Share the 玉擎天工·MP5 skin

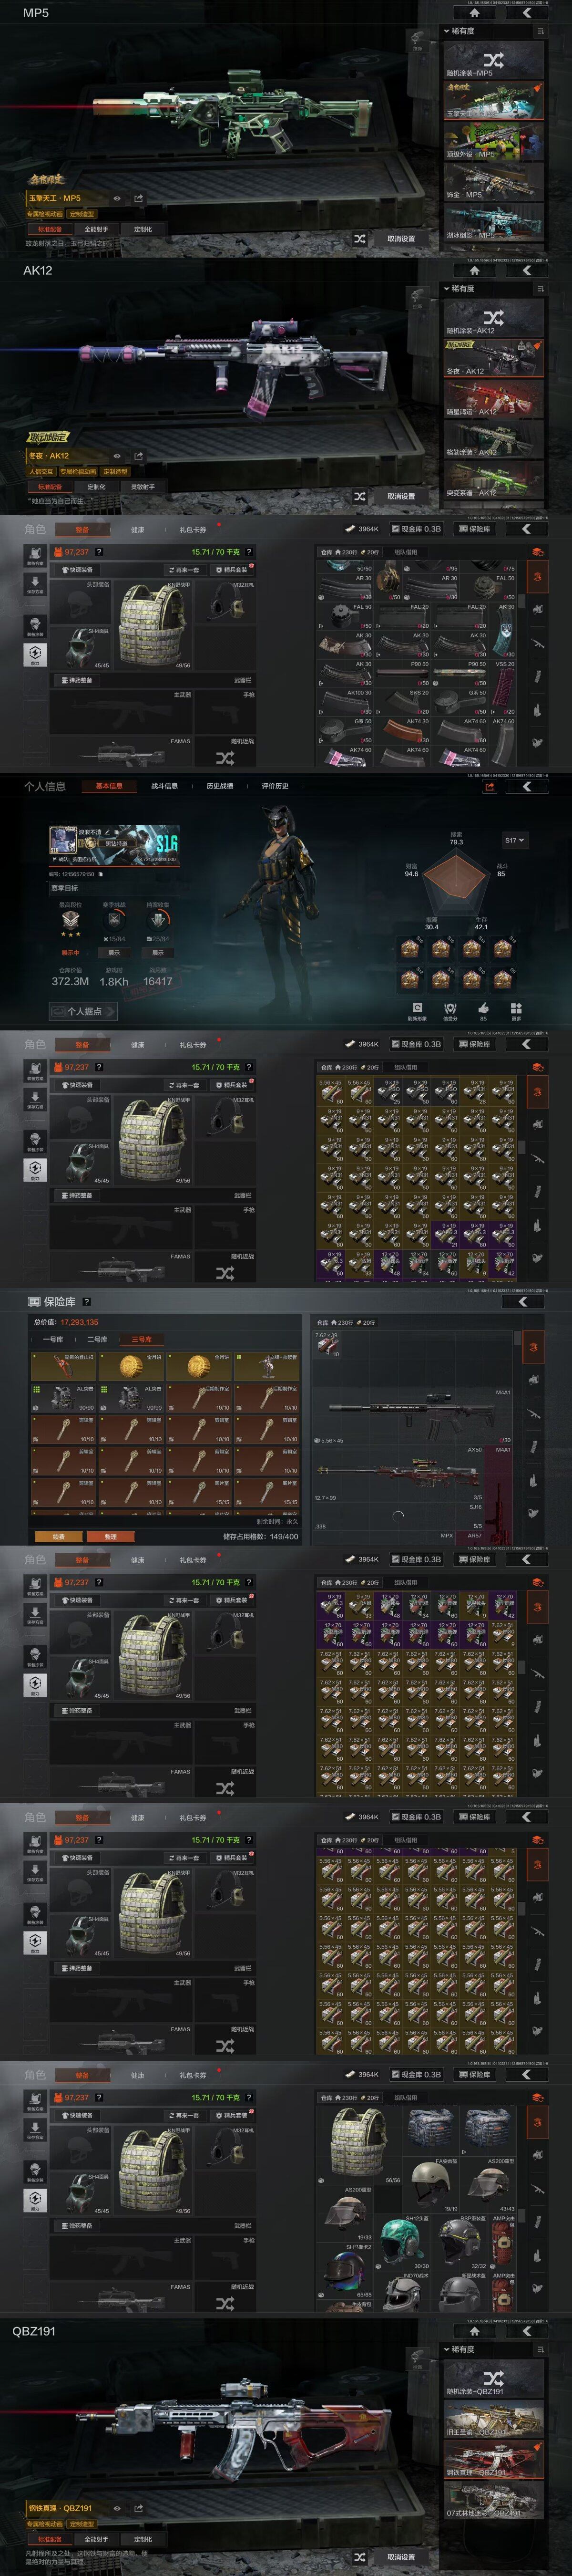[138, 199]
